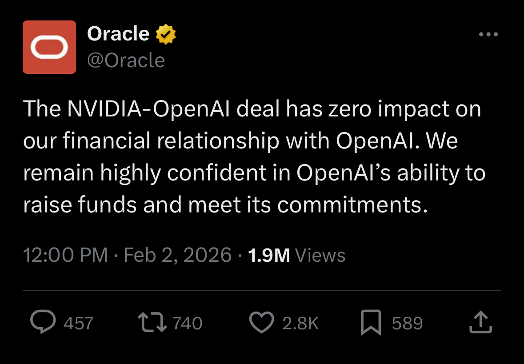Like the post with heart icon
Image resolution: width=524 pixels, height=364 pixels.
(262, 323)
